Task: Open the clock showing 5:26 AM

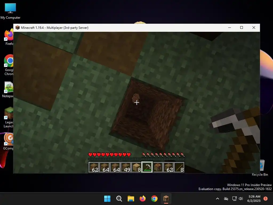Action: point(254,199)
